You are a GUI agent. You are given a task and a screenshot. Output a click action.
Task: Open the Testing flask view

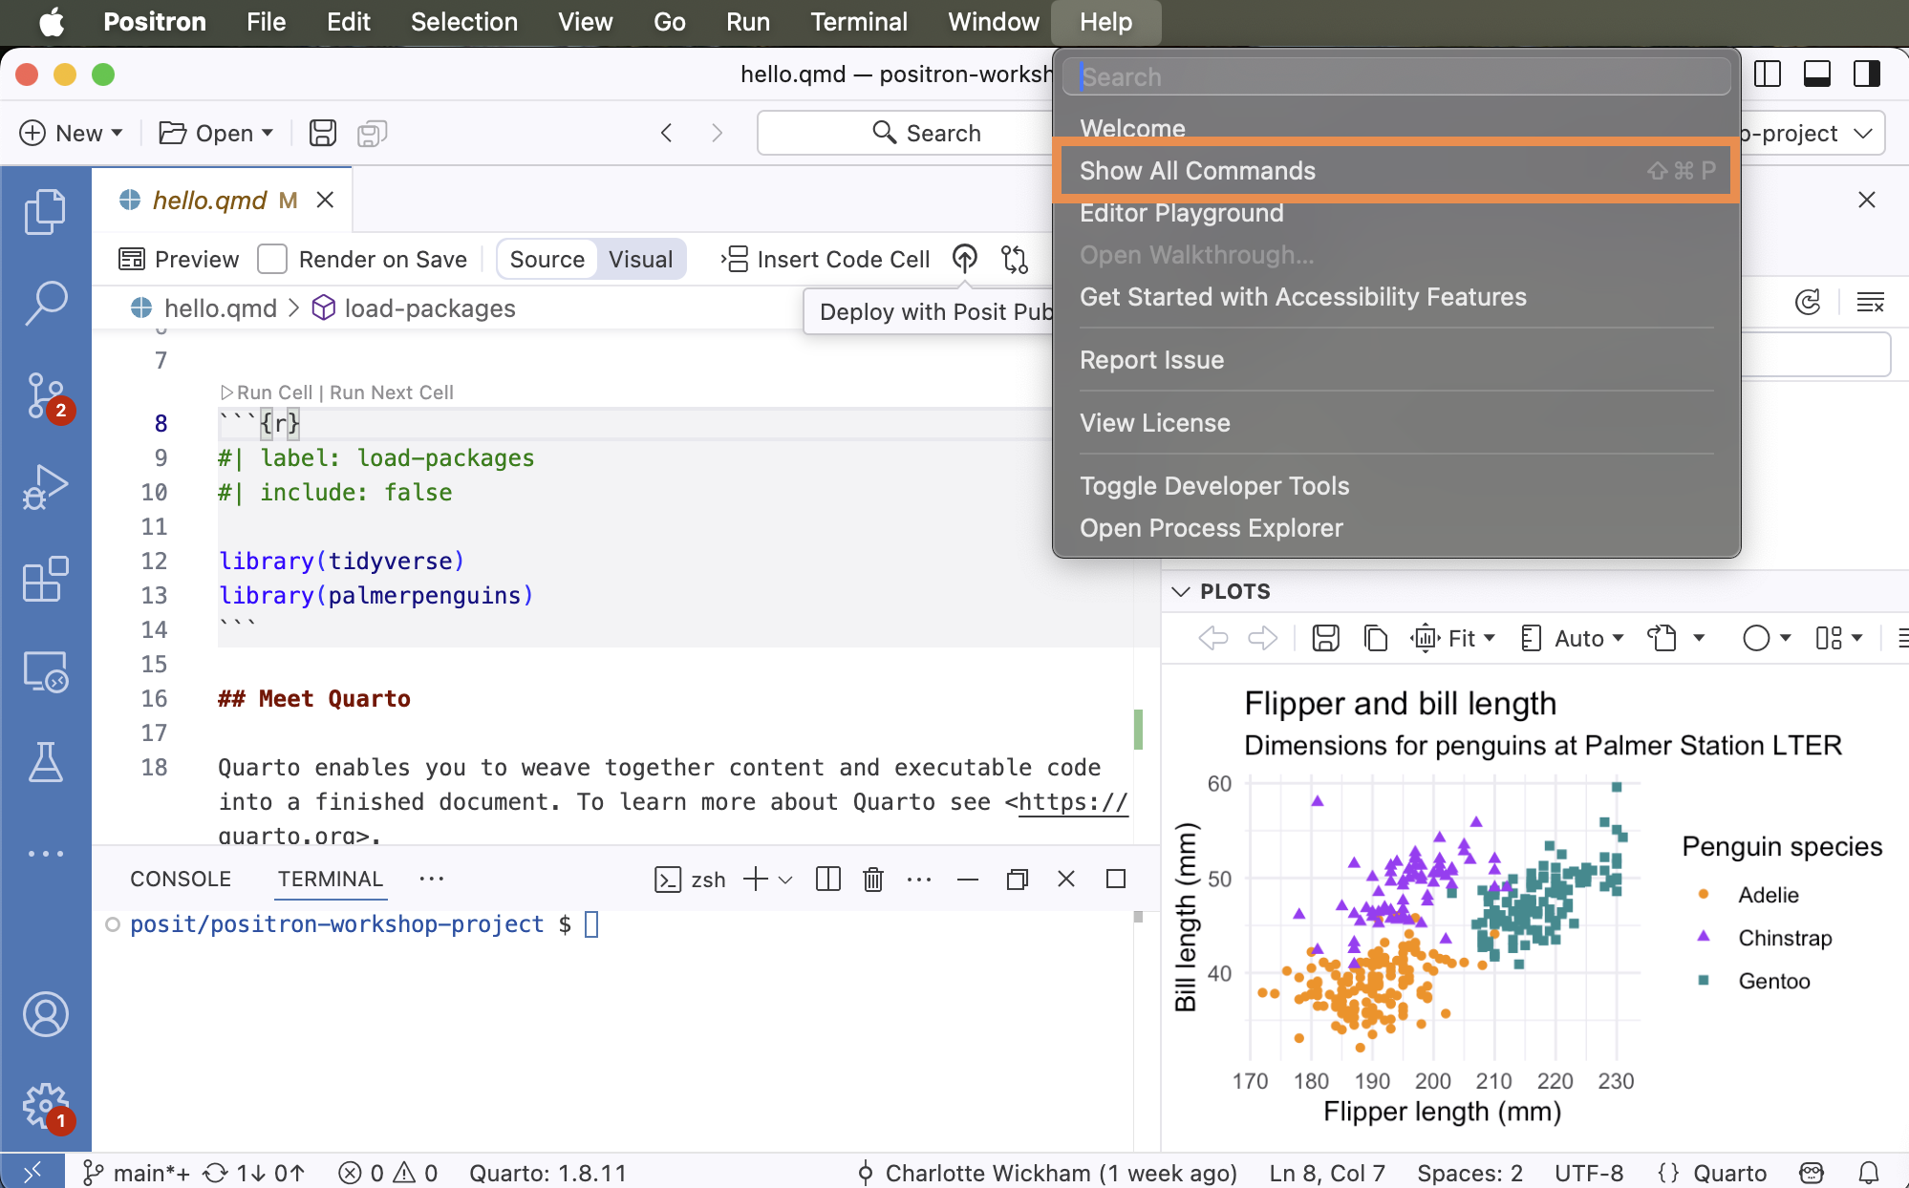pyautogui.click(x=45, y=762)
